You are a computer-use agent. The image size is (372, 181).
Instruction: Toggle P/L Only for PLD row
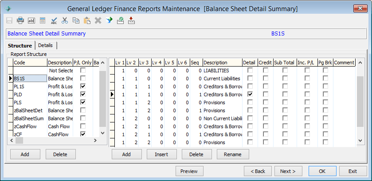(x=83, y=94)
